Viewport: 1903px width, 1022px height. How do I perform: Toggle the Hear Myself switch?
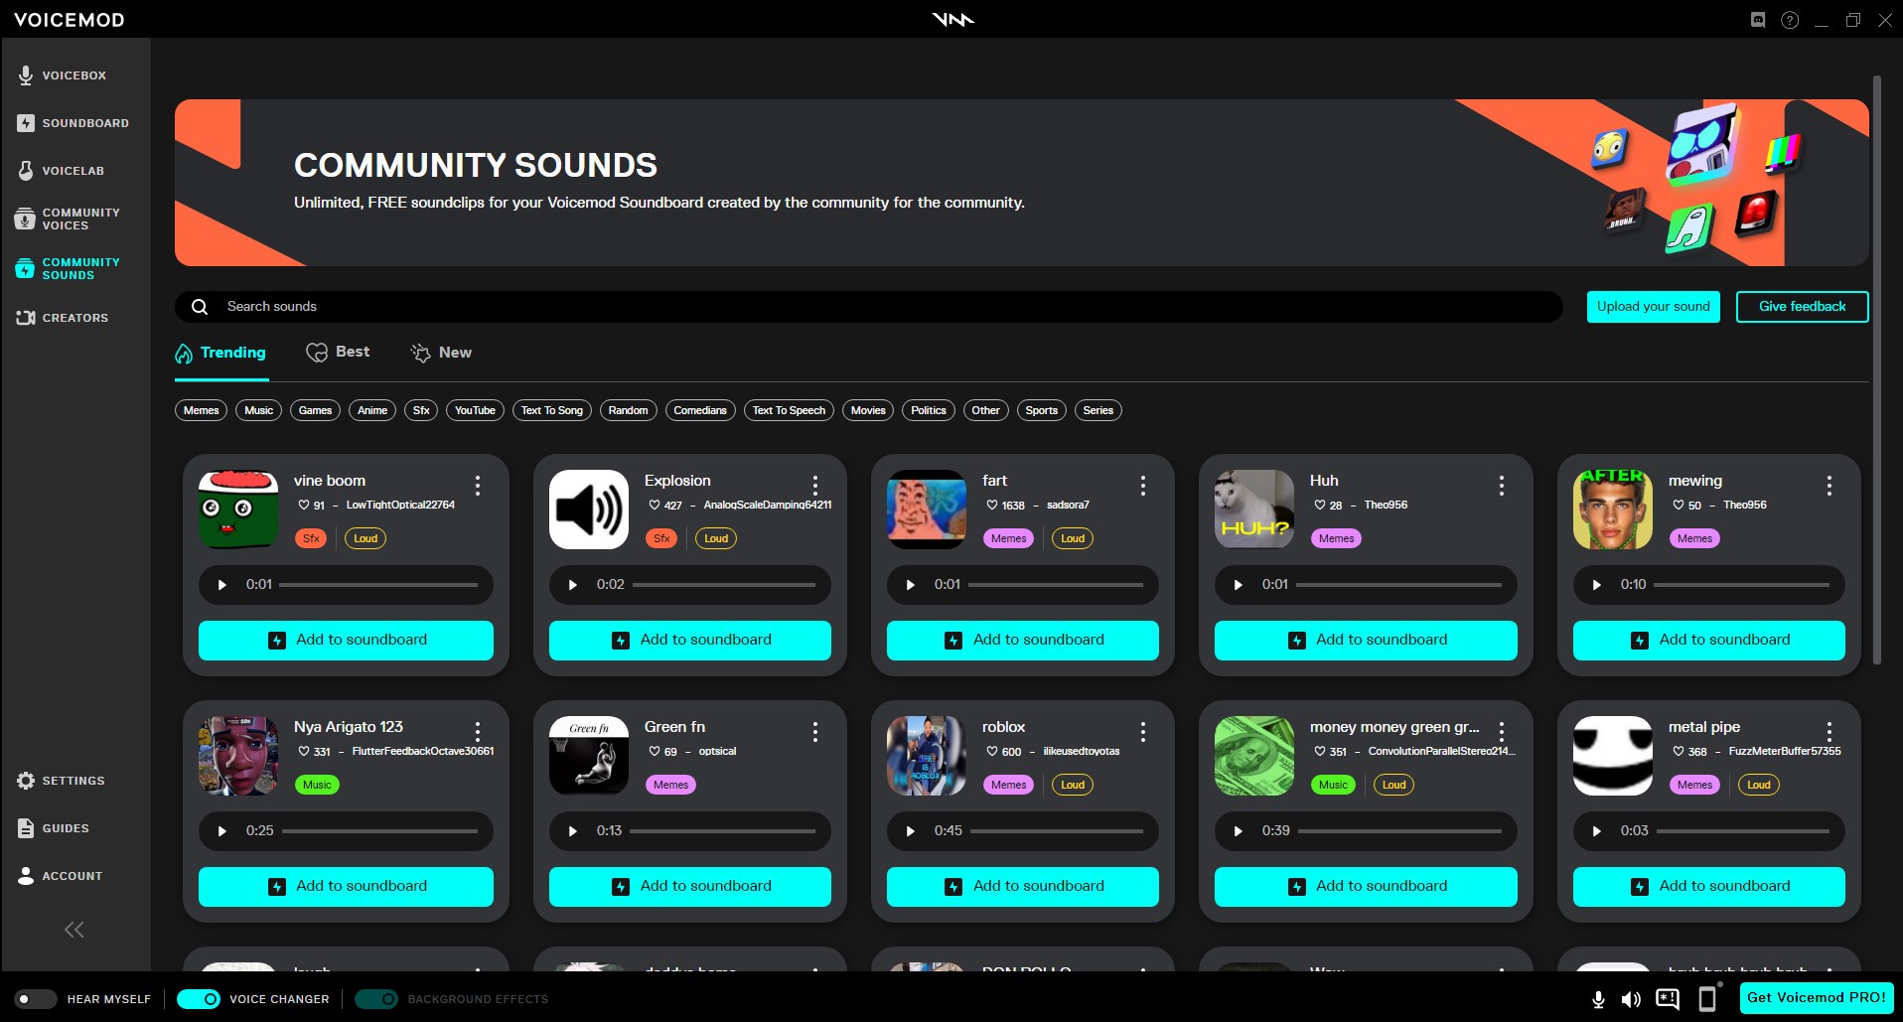[36, 999]
